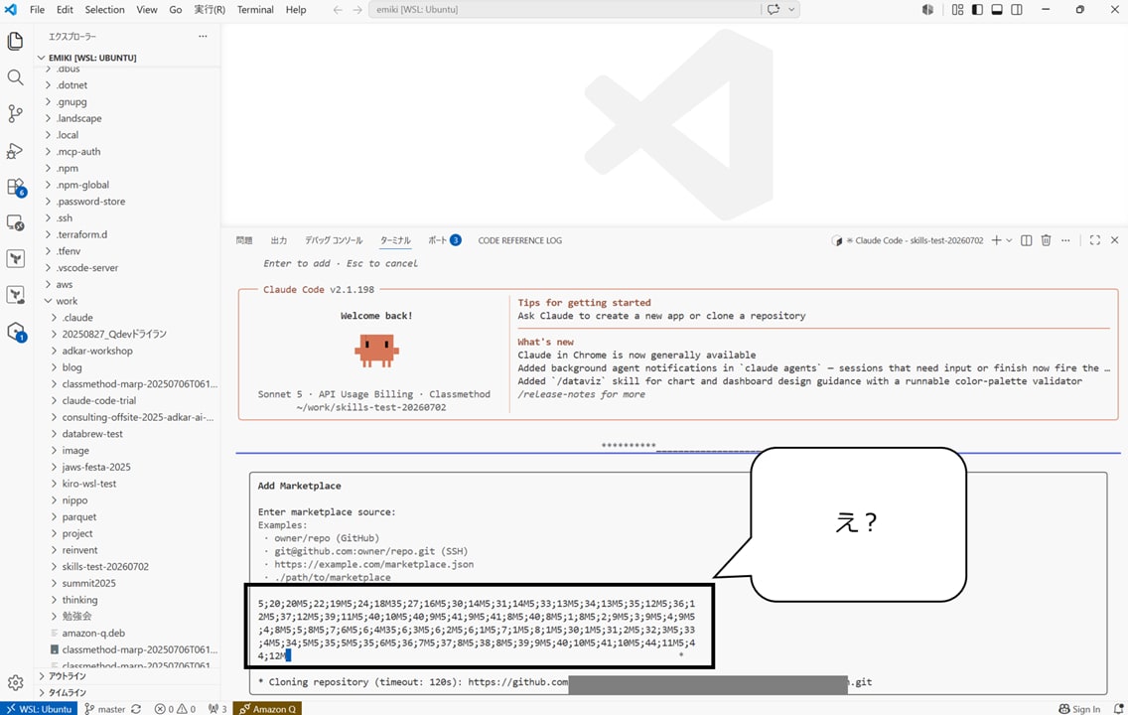The width and height of the screenshot is (1128, 715).
Task: Collapse the work folder
Action: point(67,301)
